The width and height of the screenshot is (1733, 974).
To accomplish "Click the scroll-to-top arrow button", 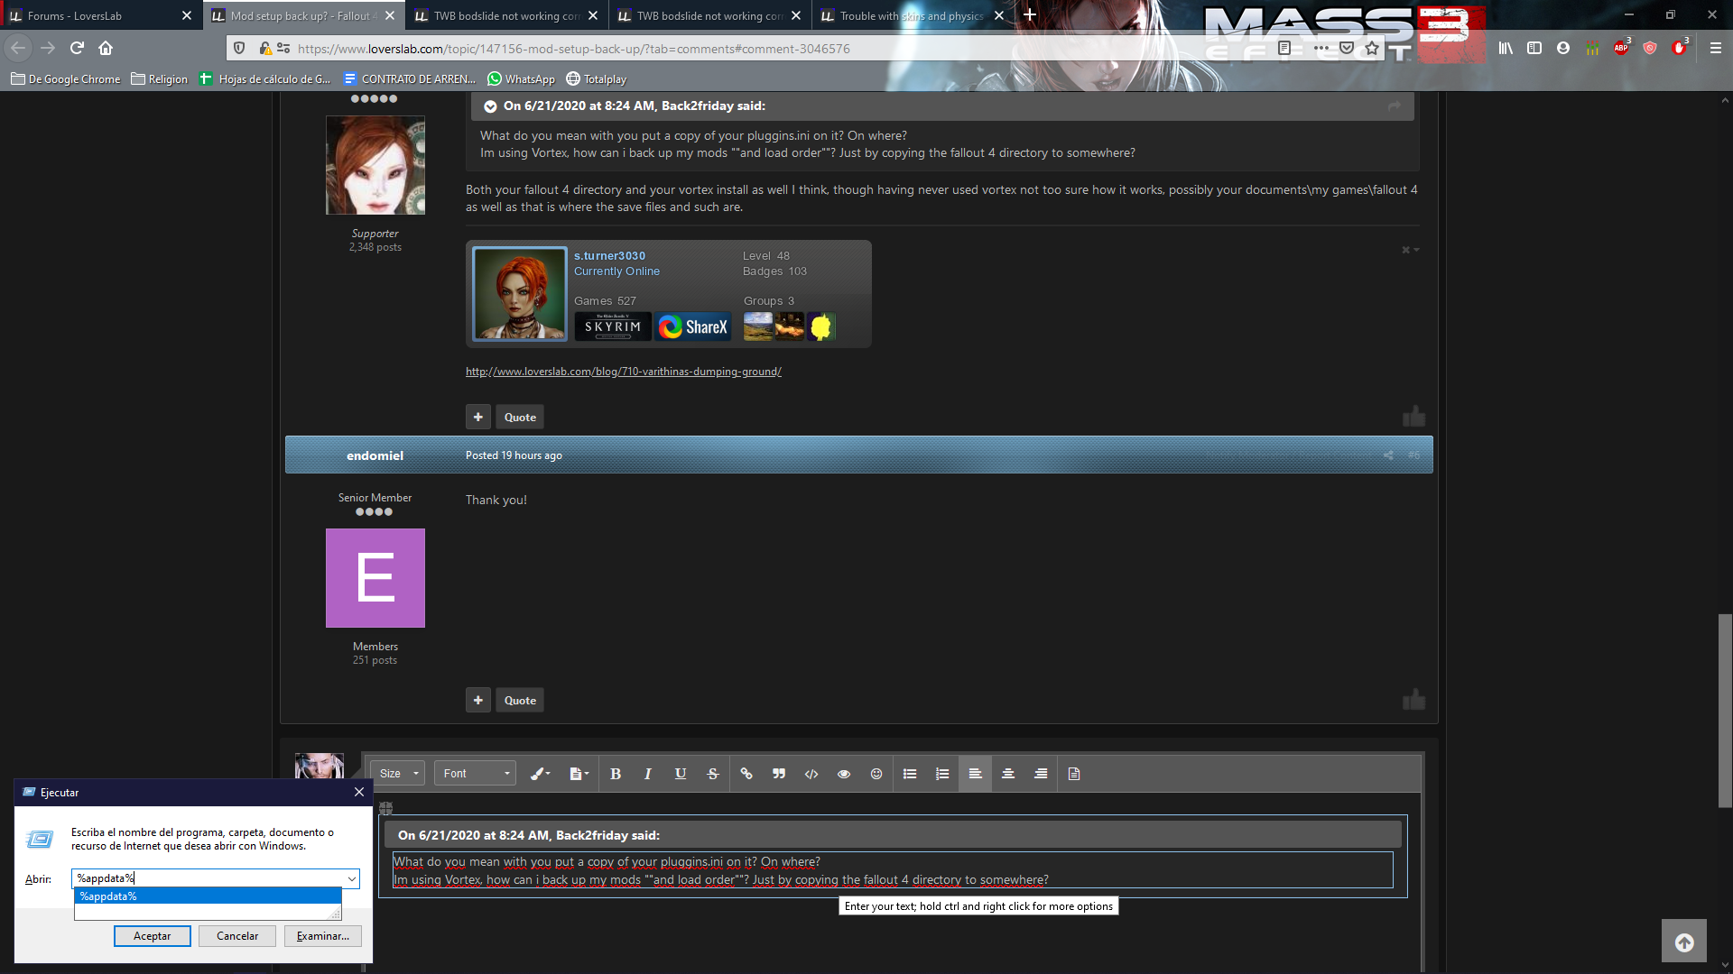I will pos(1684,942).
